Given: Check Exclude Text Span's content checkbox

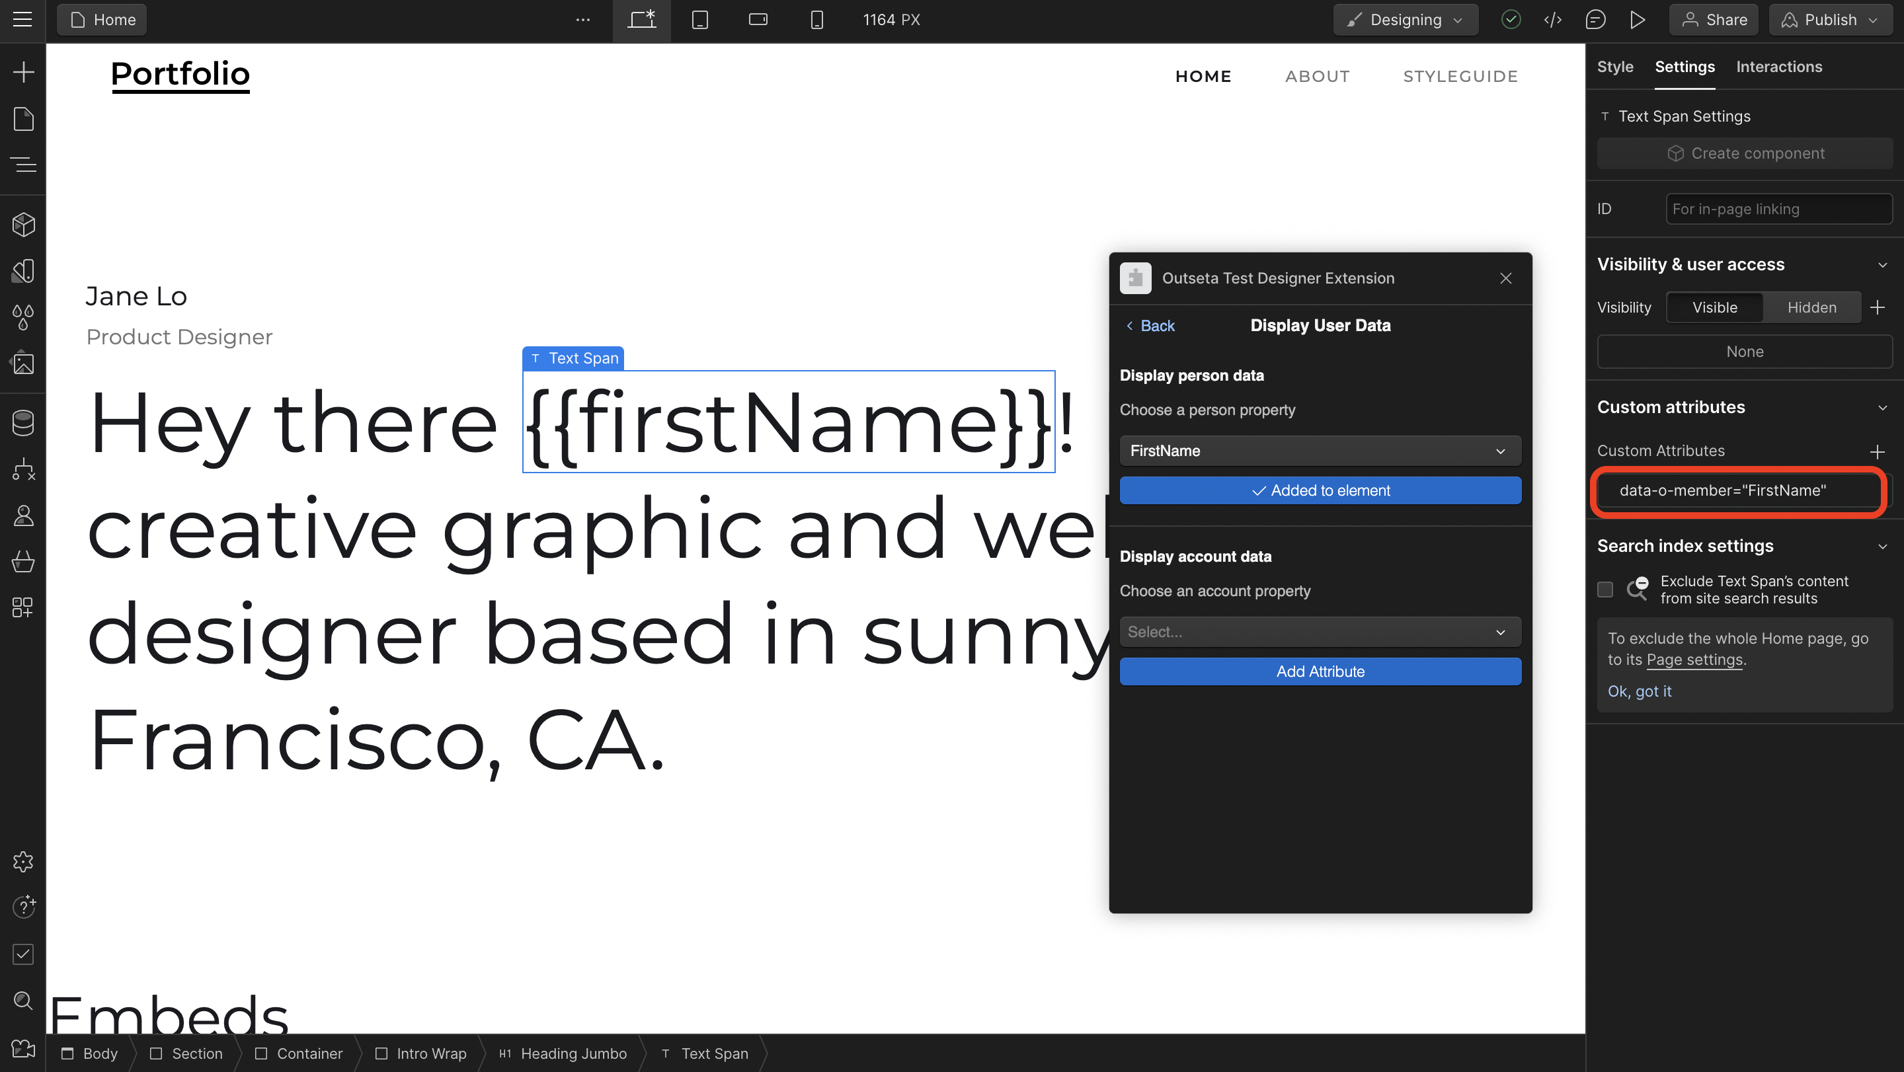Looking at the screenshot, I should [x=1605, y=589].
